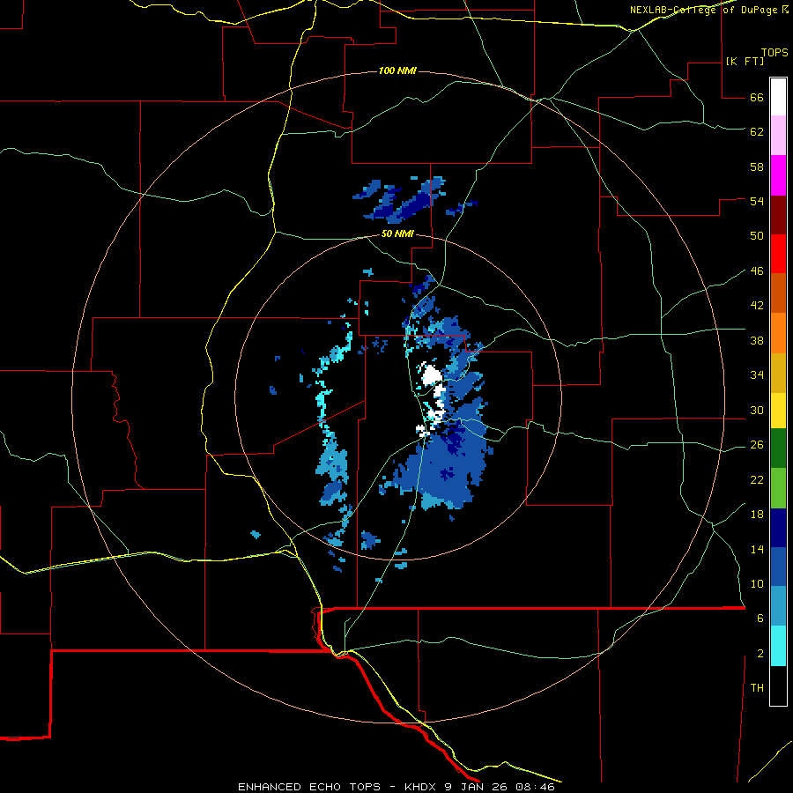The width and height of the screenshot is (793, 793).
Task: Click the bright red legend swatch
Action: tap(778, 254)
